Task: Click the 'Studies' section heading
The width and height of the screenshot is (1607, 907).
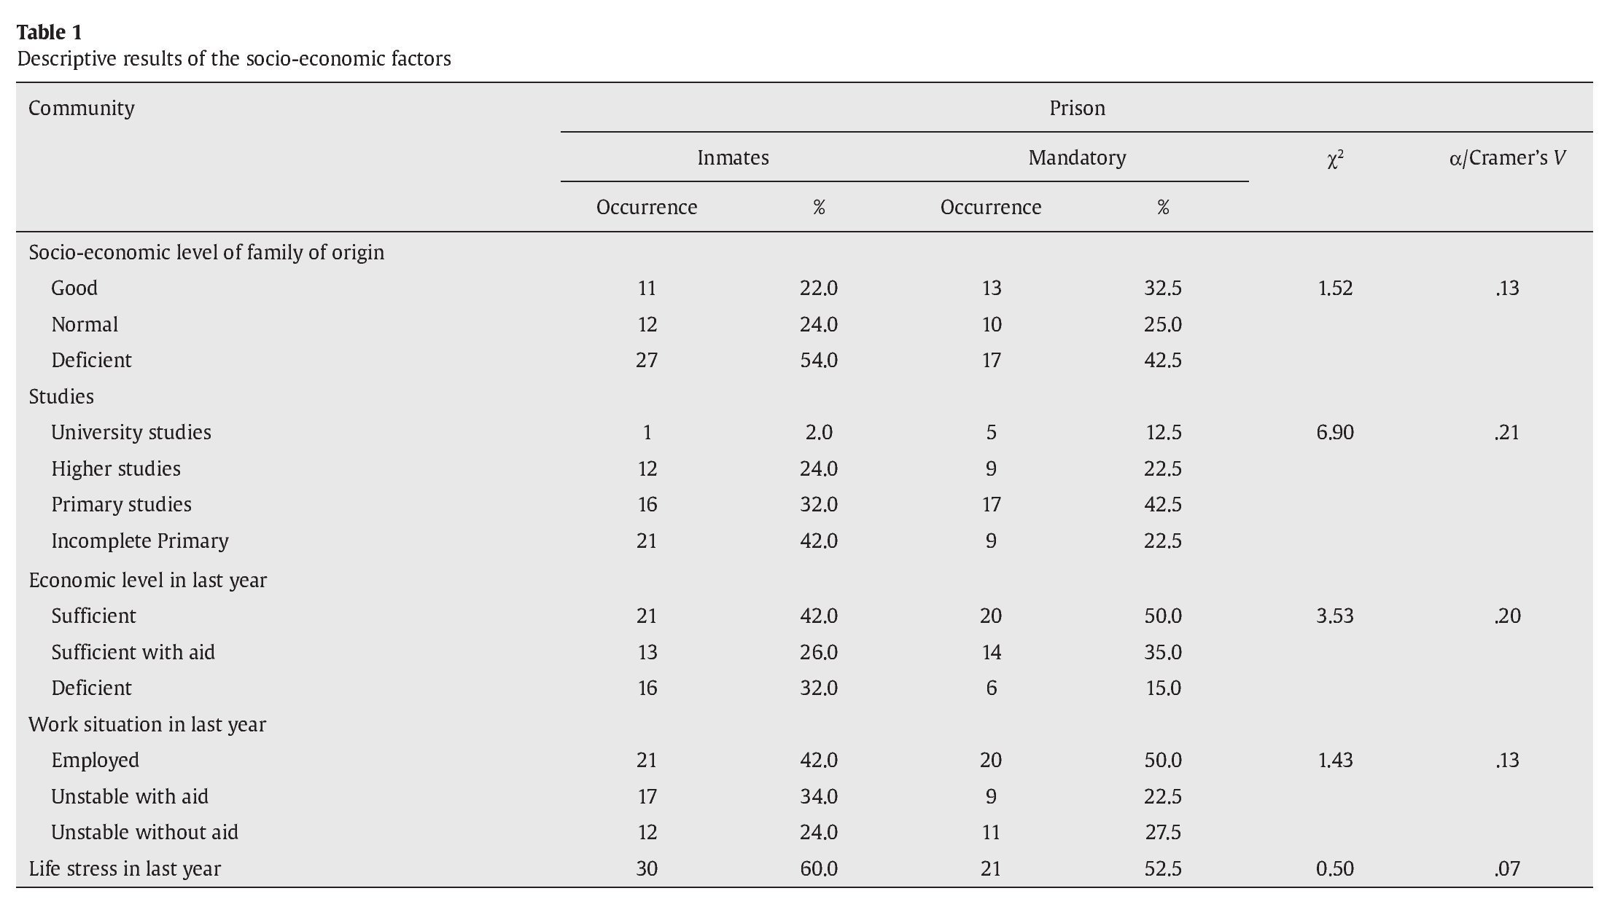Action: (61, 396)
